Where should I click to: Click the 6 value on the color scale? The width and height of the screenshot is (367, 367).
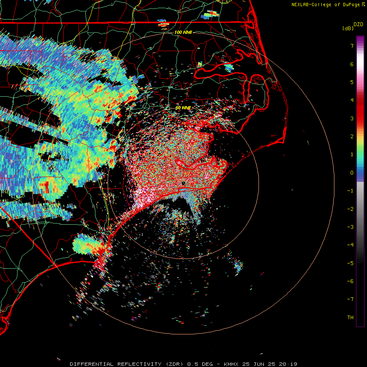pos(352,64)
